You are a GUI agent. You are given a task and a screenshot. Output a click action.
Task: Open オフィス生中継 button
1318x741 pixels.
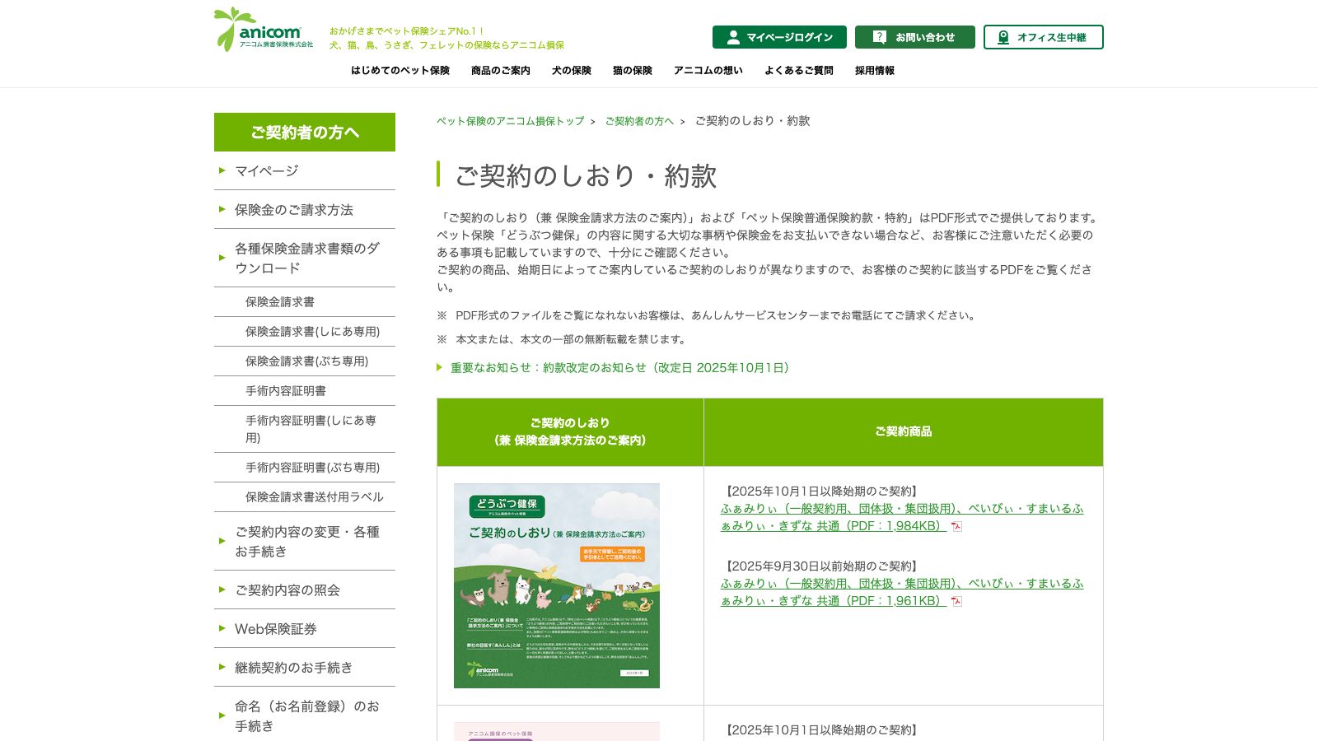click(1044, 37)
